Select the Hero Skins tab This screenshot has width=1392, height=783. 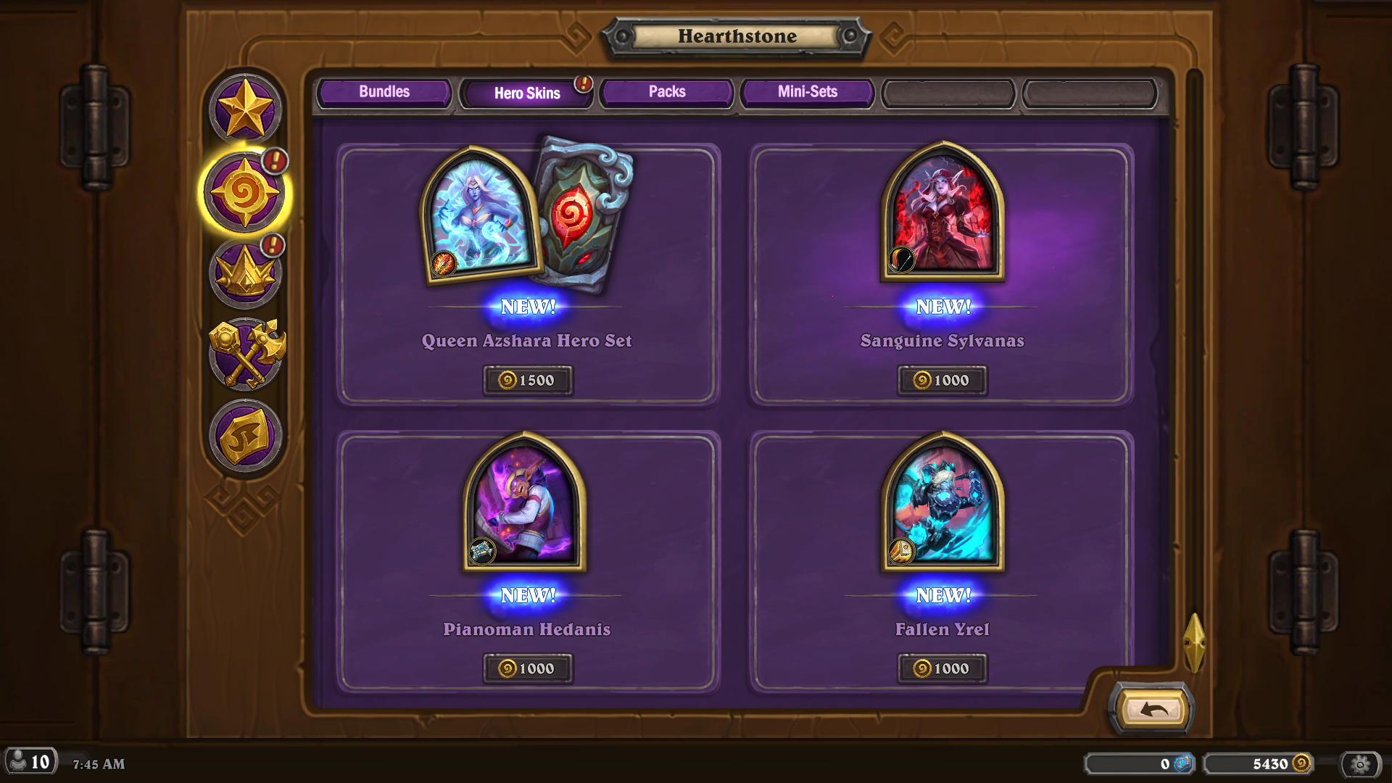pyautogui.click(x=527, y=94)
